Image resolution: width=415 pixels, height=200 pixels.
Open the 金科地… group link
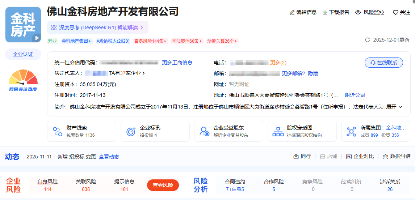click(396, 128)
